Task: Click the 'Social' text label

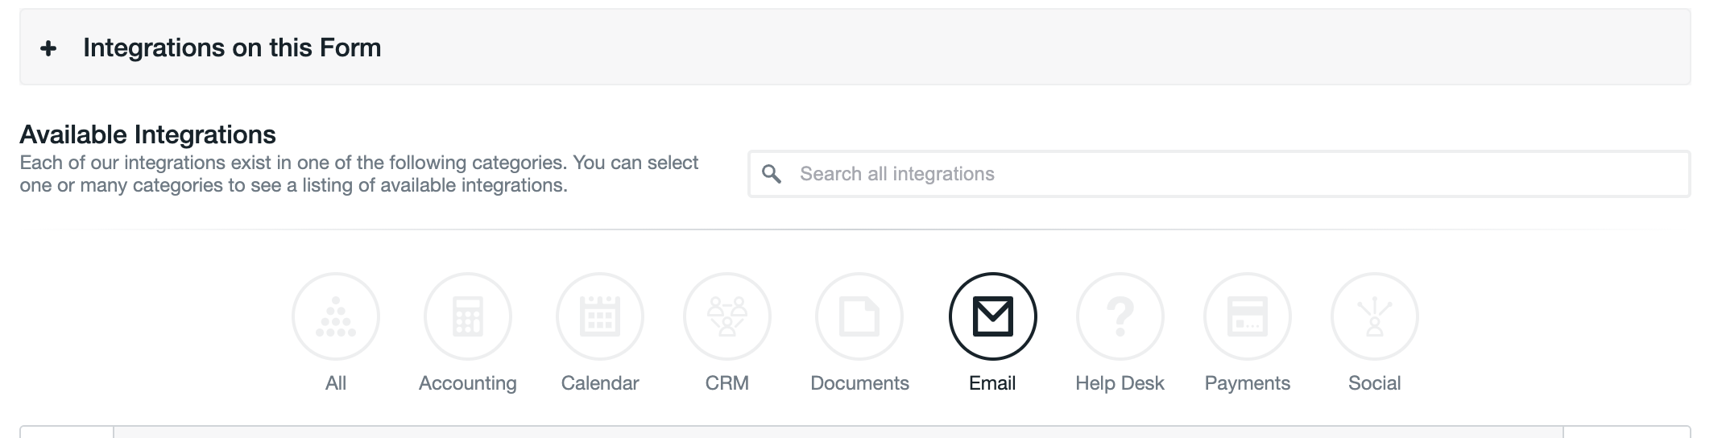Action: (x=1375, y=383)
